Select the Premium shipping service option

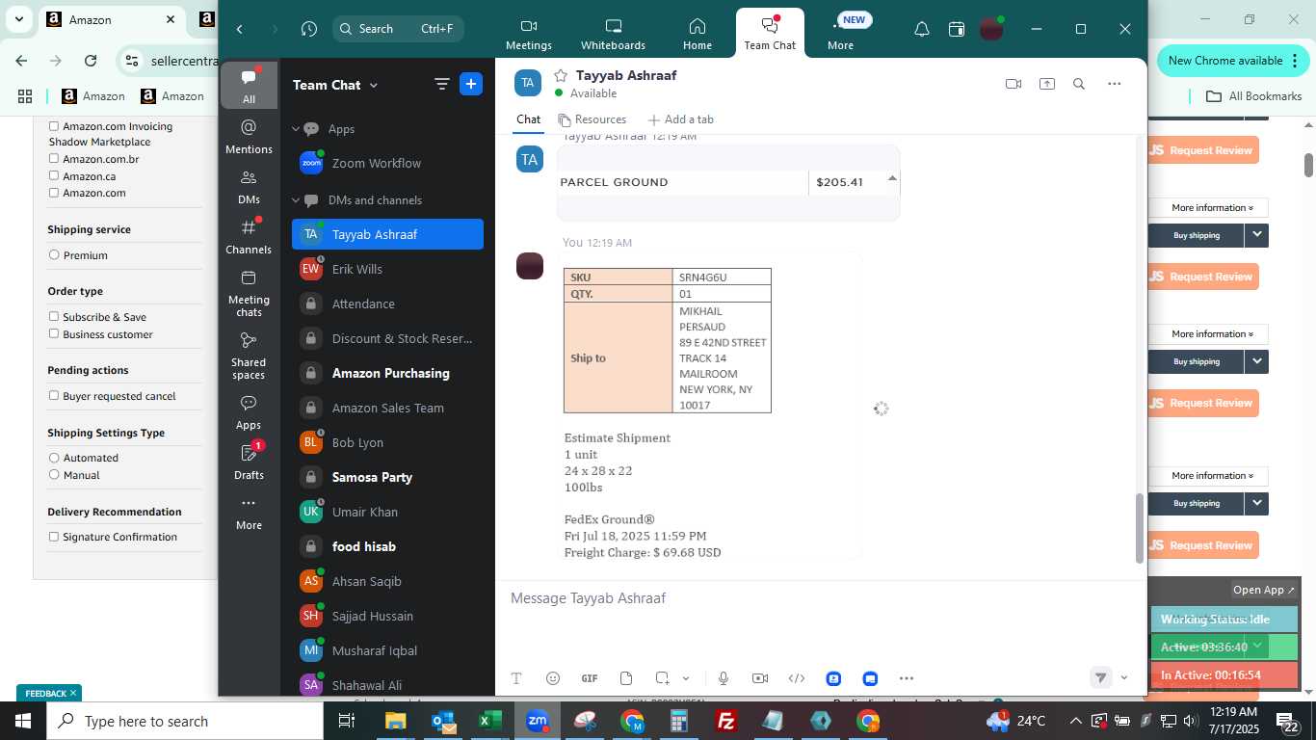tap(54, 255)
